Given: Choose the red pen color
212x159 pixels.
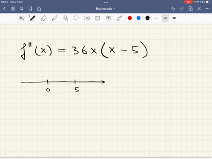Looking at the screenshot, I should pos(130,18).
